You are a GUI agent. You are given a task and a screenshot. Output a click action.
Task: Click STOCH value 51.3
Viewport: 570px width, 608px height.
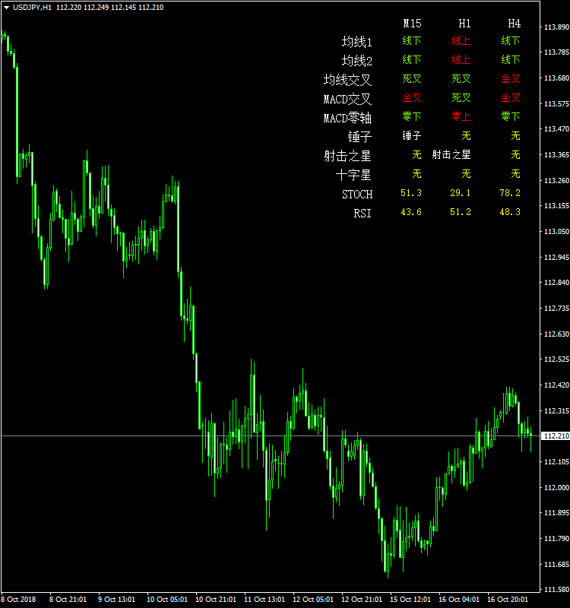coord(411,193)
